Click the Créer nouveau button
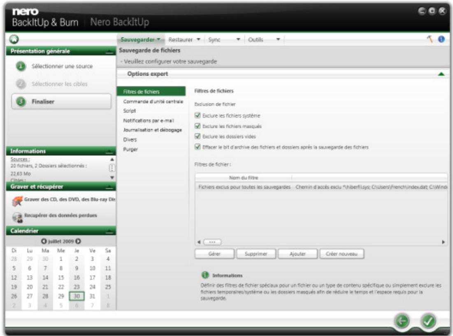Screen dimensions: 453x336 [341, 254]
